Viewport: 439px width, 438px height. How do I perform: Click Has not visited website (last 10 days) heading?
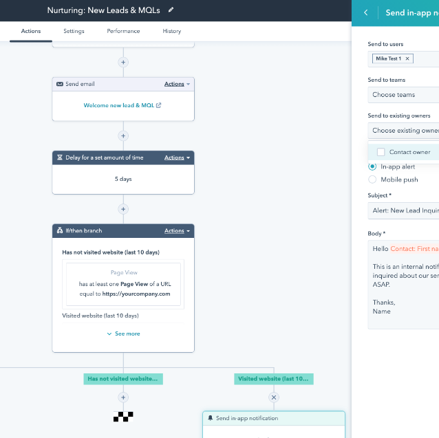point(111,252)
